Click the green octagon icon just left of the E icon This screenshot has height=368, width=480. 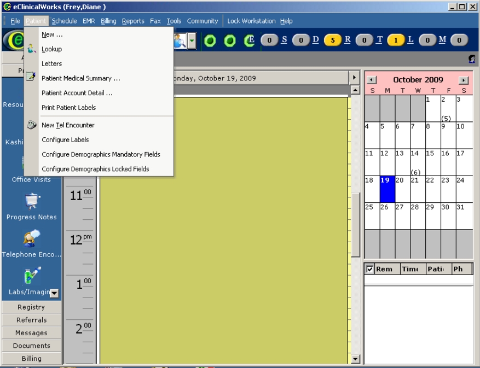(x=229, y=40)
